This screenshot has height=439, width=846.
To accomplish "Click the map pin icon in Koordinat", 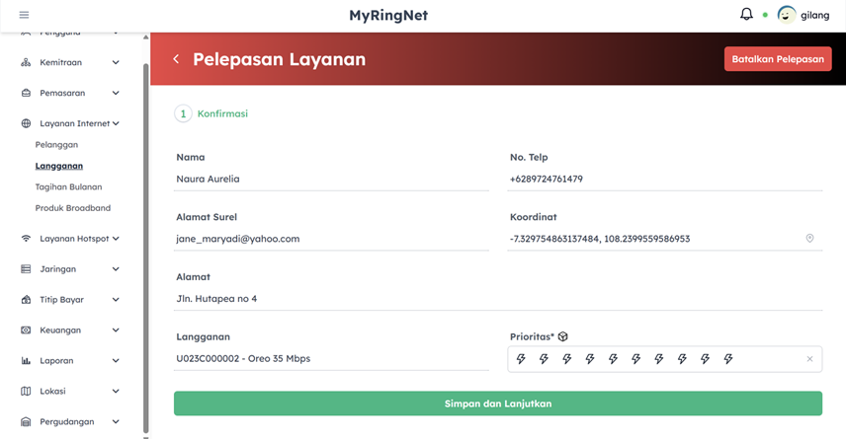I will pyautogui.click(x=809, y=239).
